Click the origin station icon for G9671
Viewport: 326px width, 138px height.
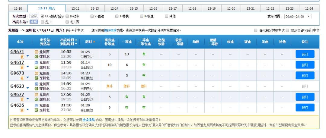tap(37, 52)
